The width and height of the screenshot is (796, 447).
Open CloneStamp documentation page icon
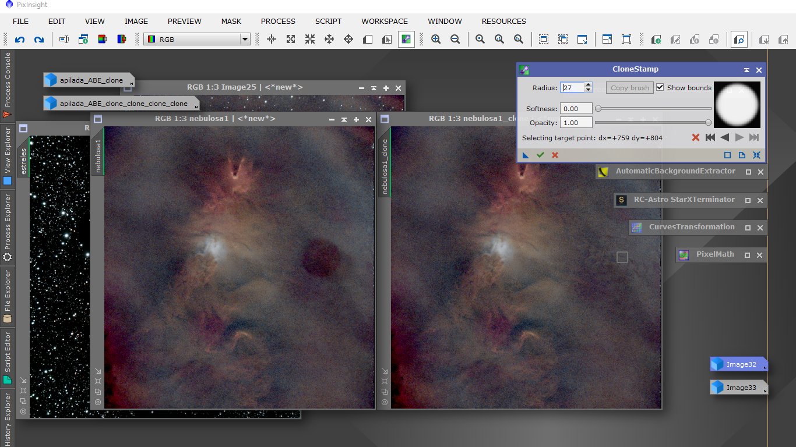[x=742, y=155]
